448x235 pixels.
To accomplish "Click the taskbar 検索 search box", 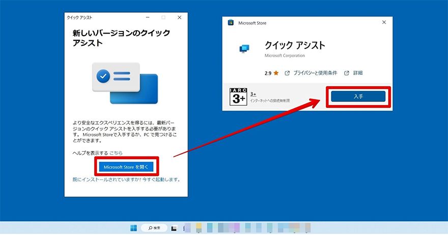I will pos(154,228).
